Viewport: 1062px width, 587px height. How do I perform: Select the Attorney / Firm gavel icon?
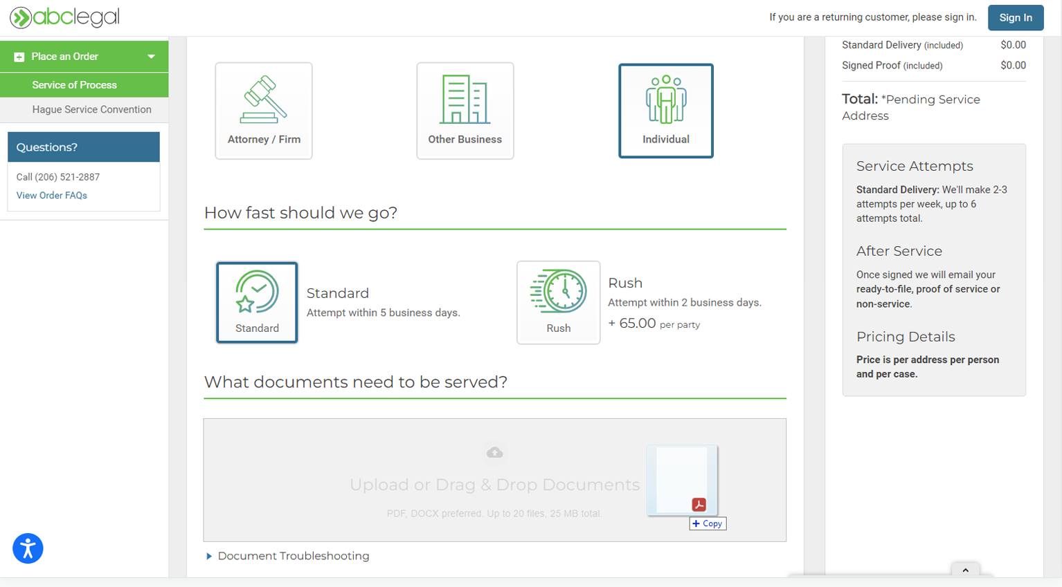tap(264, 100)
